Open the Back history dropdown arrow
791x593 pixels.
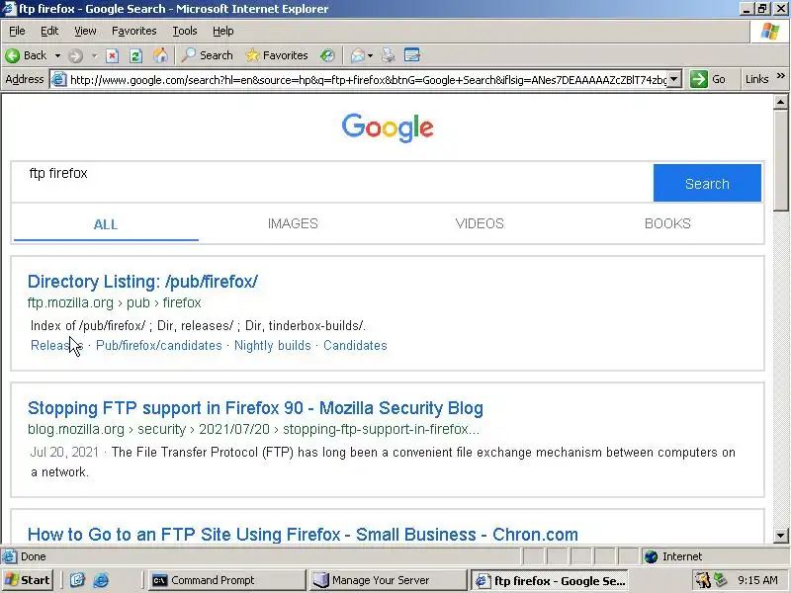[57, 55]
